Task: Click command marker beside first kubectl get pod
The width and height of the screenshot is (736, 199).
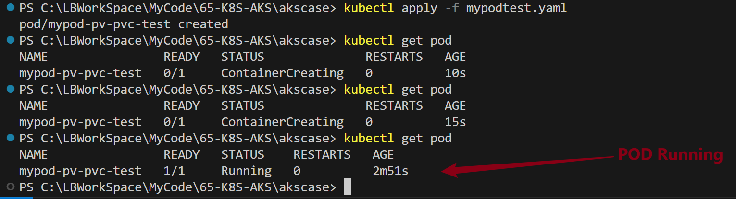Action: [11, 41]
